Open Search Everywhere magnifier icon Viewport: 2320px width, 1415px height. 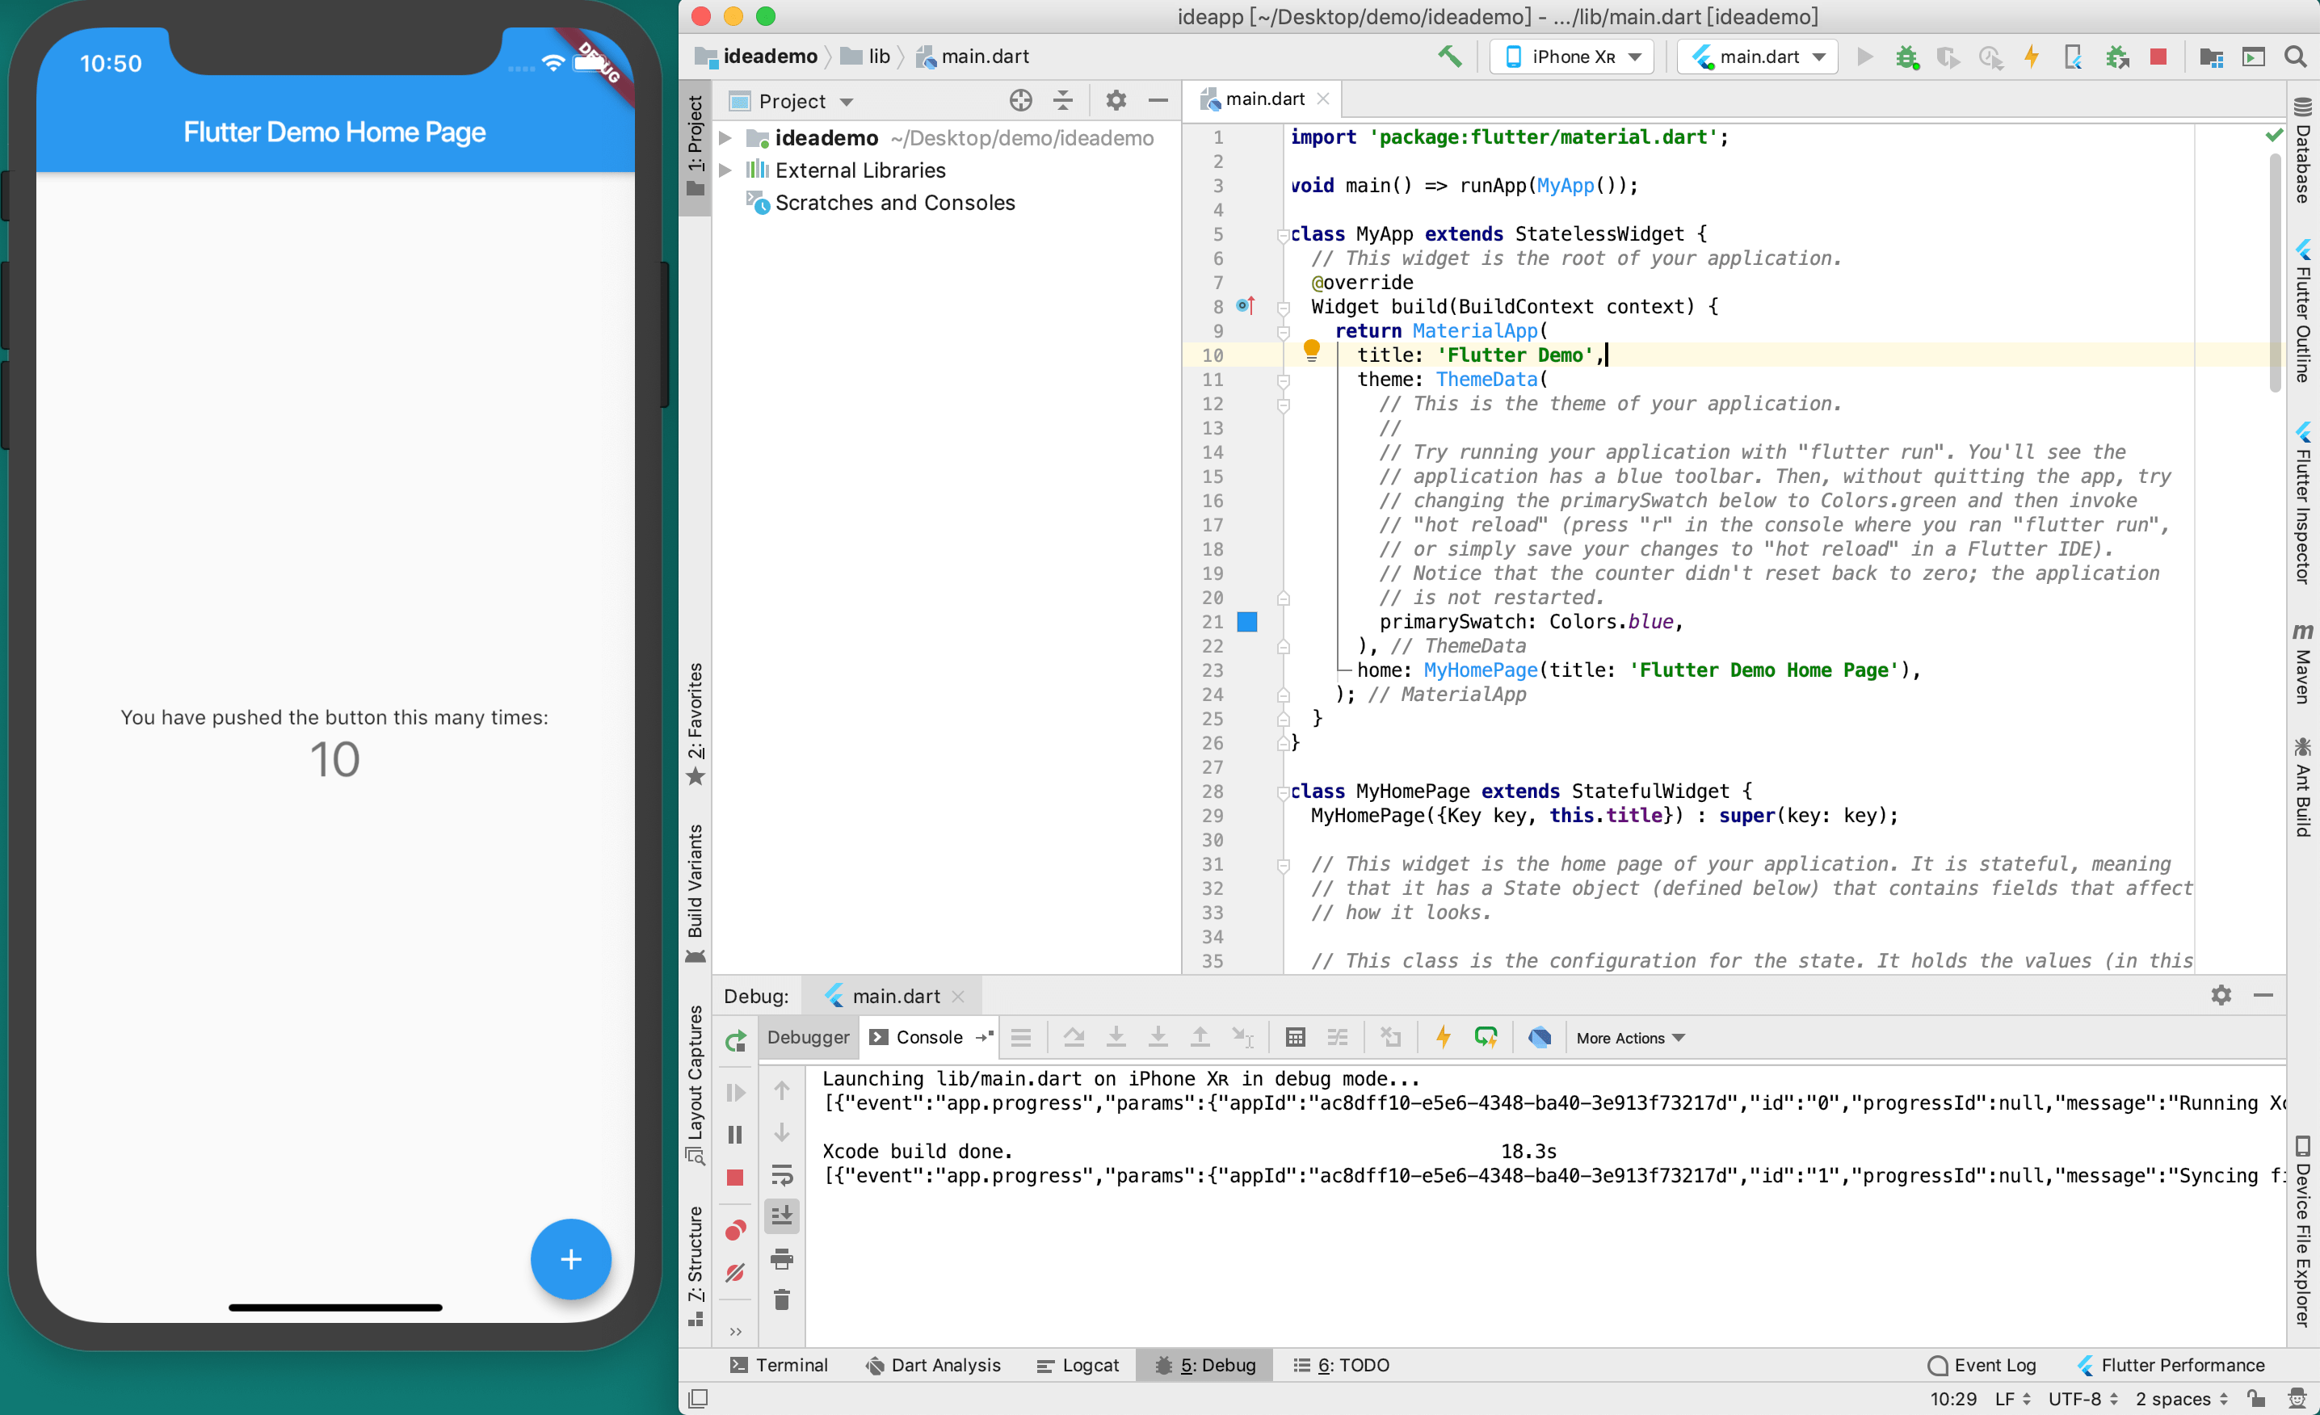[x=2296, y=57]
